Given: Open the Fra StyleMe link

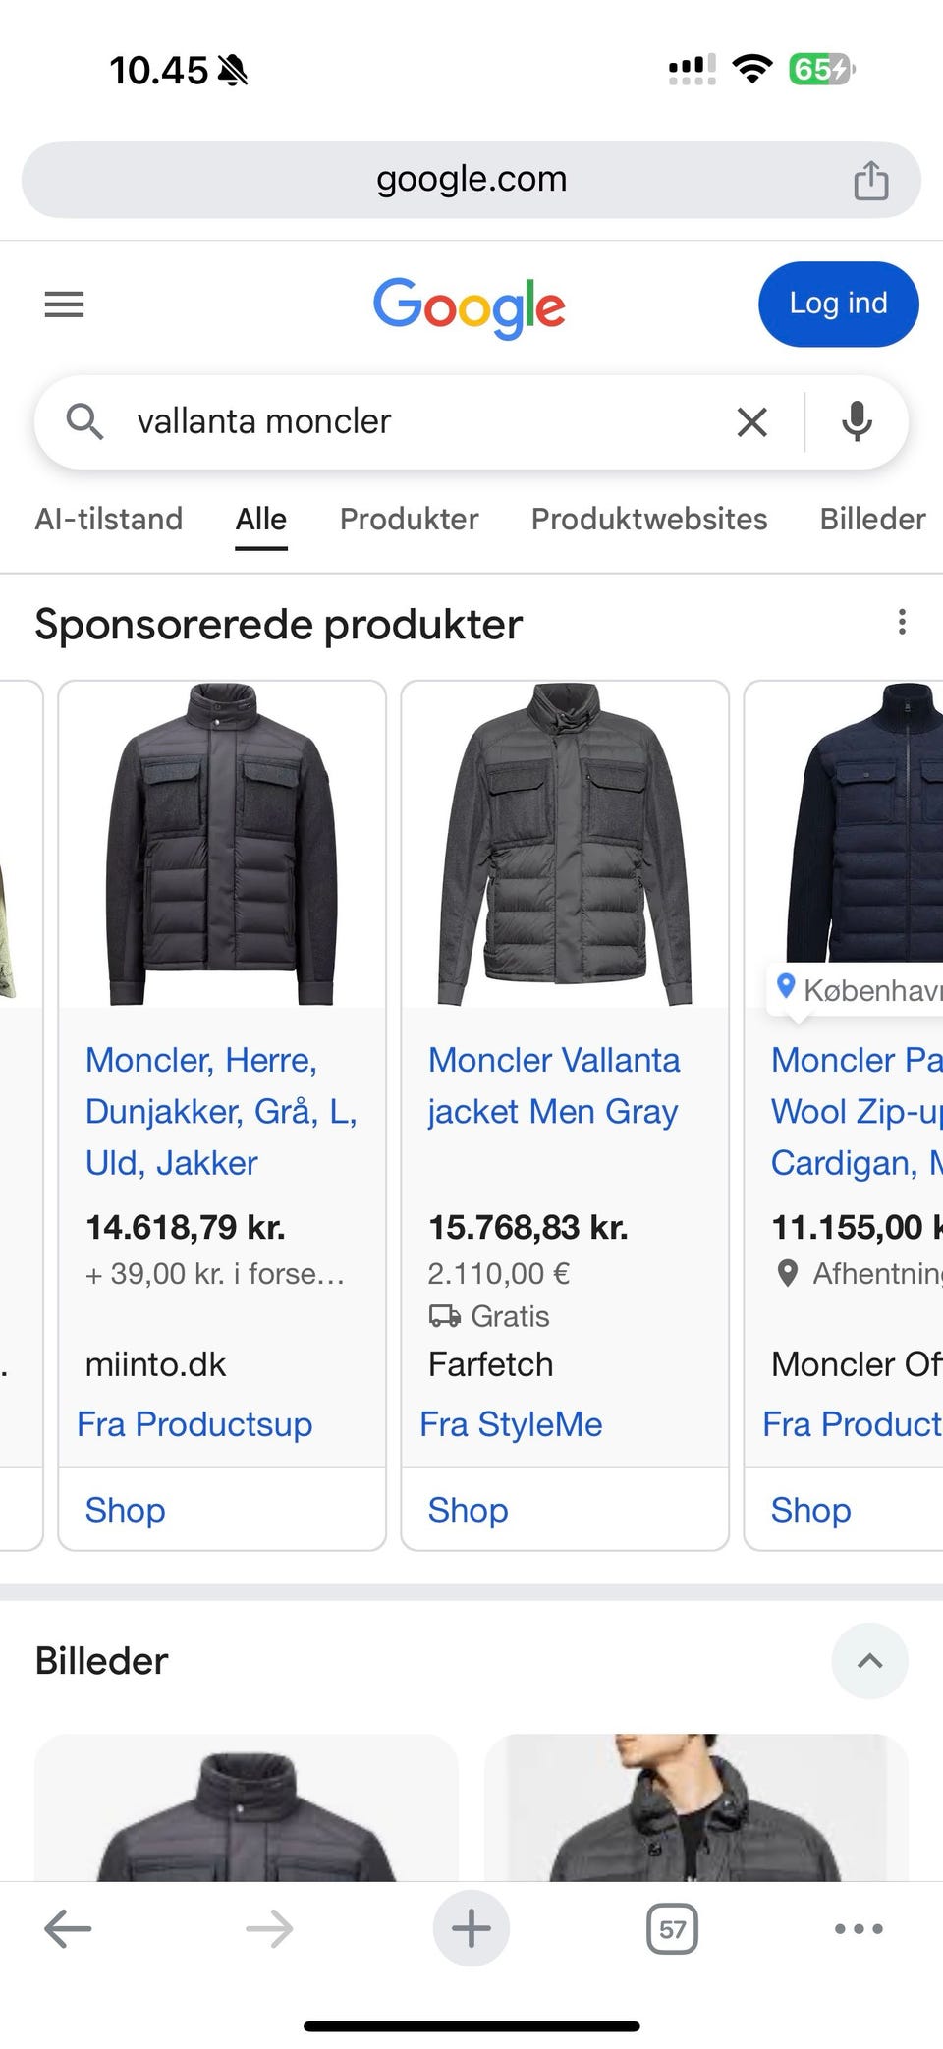Looking at the screenshot, I should point(511,1424).
